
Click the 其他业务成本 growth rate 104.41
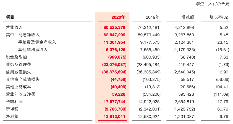coord(222,87)
